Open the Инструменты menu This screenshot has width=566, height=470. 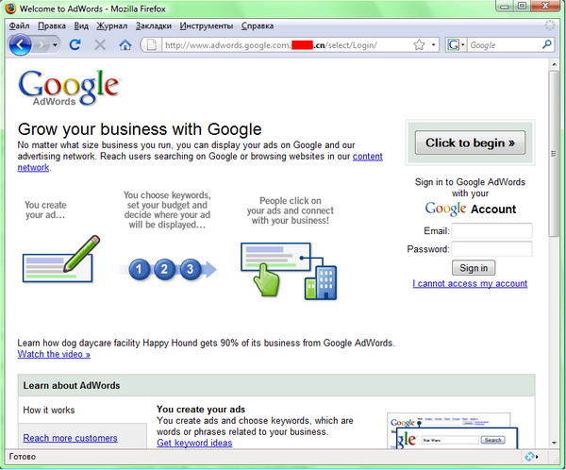206,26
